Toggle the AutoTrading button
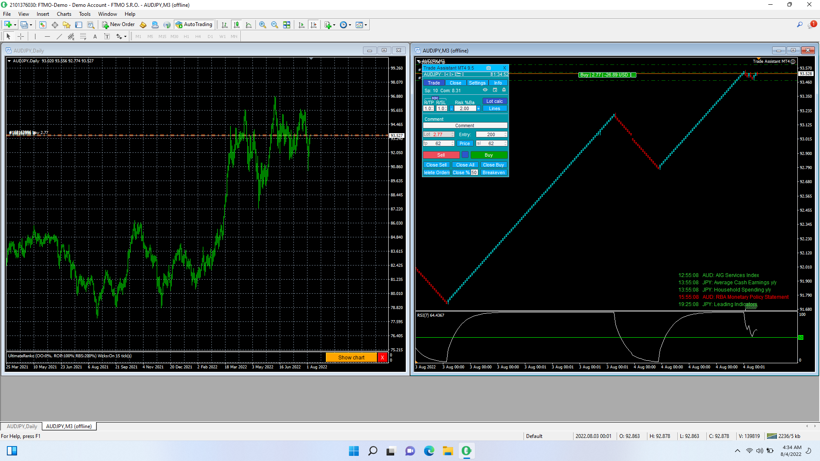Screen dimensions: 820x461 pos(193,25)
